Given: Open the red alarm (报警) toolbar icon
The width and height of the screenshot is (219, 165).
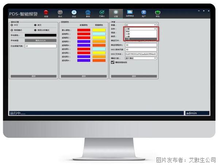Looking at the screenshot, I should click(x=46, y=13).
